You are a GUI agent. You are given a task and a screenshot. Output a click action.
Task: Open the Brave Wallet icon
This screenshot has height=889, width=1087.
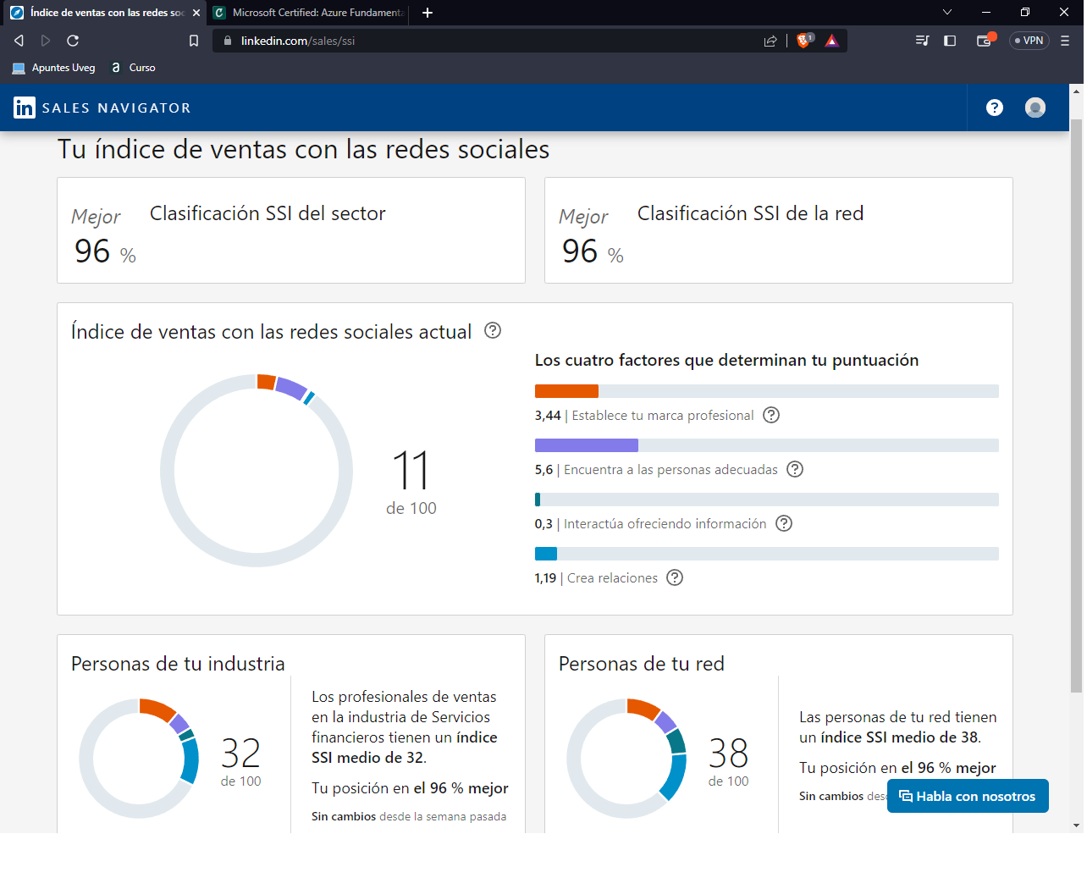coord(985,41)
